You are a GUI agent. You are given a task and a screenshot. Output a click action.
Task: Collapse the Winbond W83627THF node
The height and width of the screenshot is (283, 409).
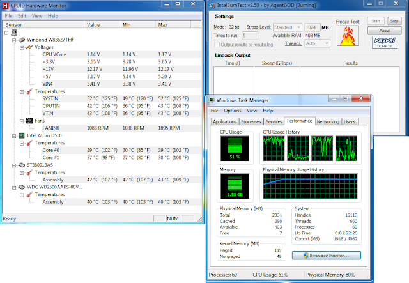coord(14,40)
